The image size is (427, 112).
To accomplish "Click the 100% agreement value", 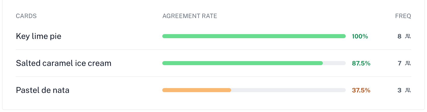I will click(x=360, y=36).
